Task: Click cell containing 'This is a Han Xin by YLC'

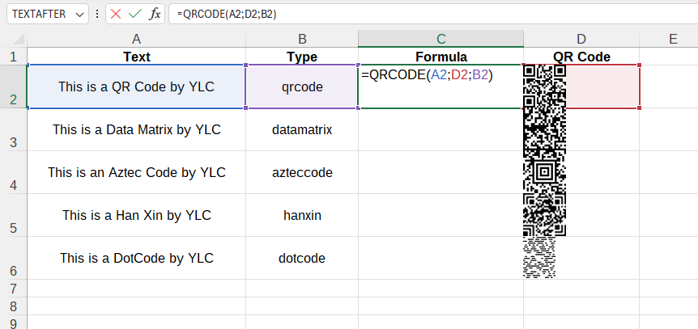Action: (x=136, y=215)
